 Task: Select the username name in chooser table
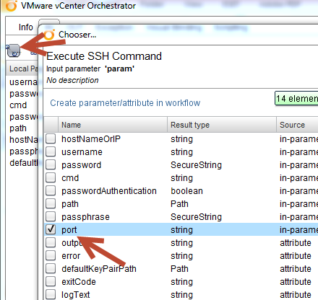pos(82,152)
